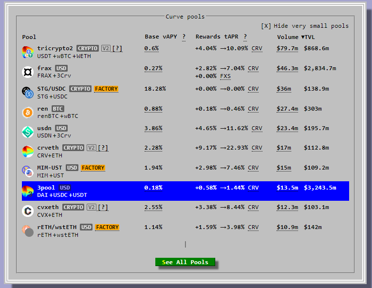Click the USD badge on usdn

pyautogui.click(x=61, y=128)
